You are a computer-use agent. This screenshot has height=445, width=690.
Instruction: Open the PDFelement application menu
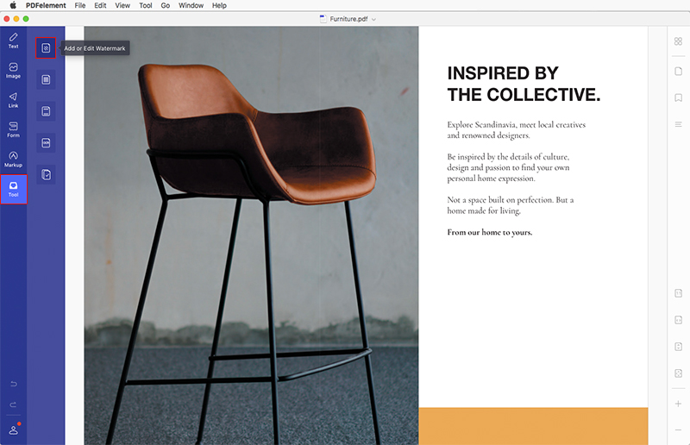[46, 5]
